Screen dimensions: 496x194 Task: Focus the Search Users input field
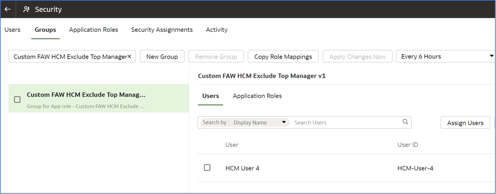pyautogui.click(x=346, y=122)
